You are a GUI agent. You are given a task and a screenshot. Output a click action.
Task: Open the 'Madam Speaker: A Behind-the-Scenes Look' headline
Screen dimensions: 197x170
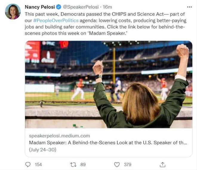(x=108, y=143)
